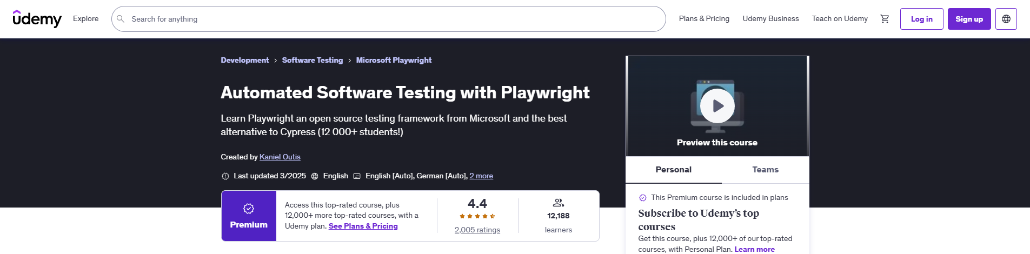This screenshot has height=254, width=1030.
Task: Click the learners people icon
Action: 559,203
